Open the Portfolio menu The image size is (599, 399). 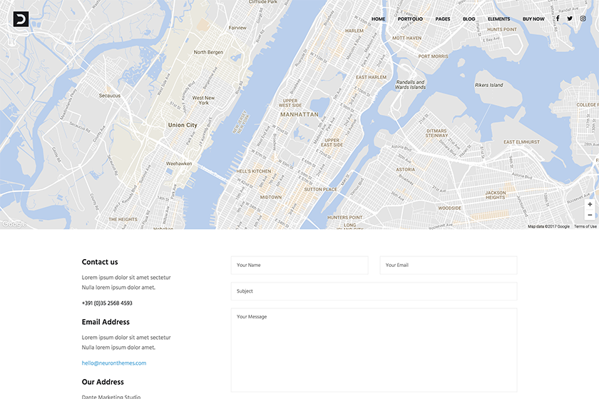pos(410,19)
